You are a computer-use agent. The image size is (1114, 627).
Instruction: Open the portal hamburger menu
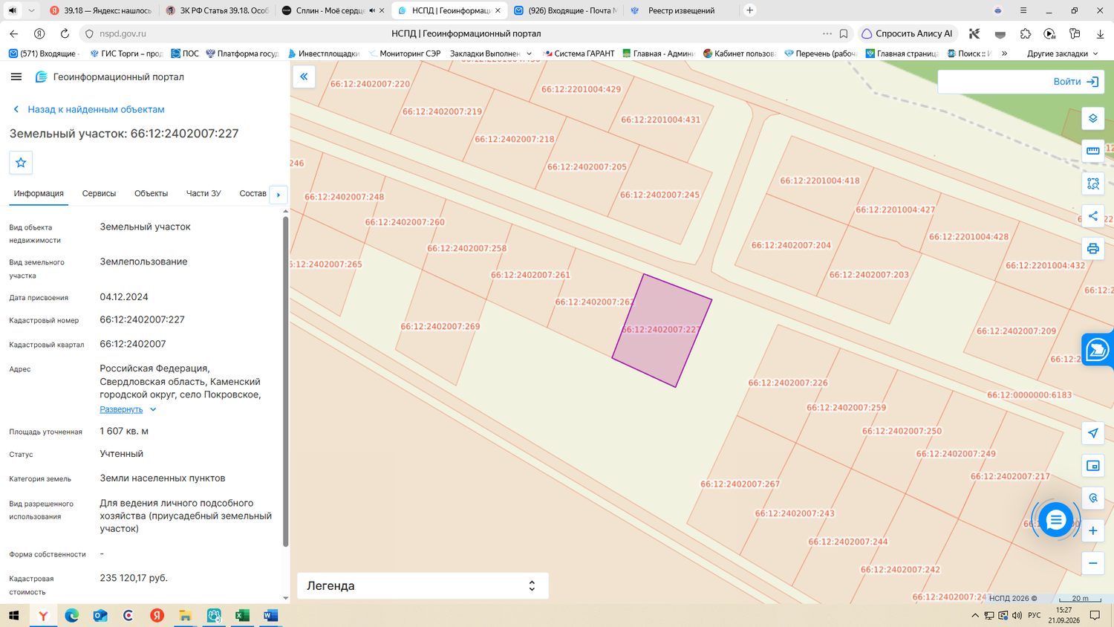click(16, 77)
